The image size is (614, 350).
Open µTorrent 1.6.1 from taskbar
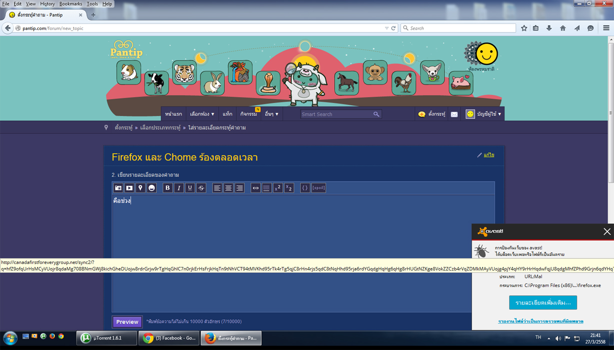tap(107, 338)
